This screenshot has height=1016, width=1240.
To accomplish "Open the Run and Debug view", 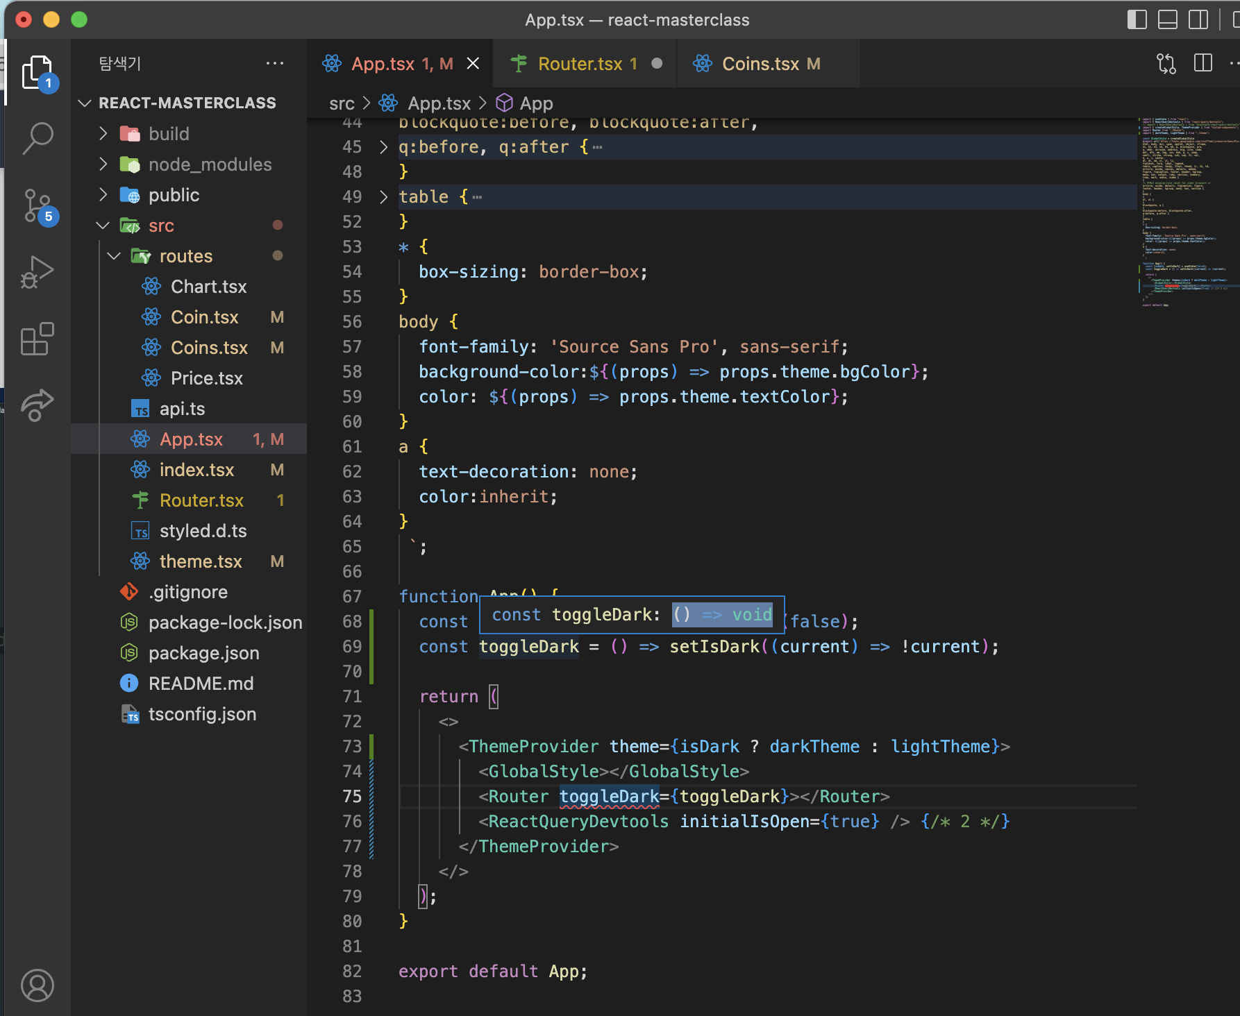I will [37, 272].
